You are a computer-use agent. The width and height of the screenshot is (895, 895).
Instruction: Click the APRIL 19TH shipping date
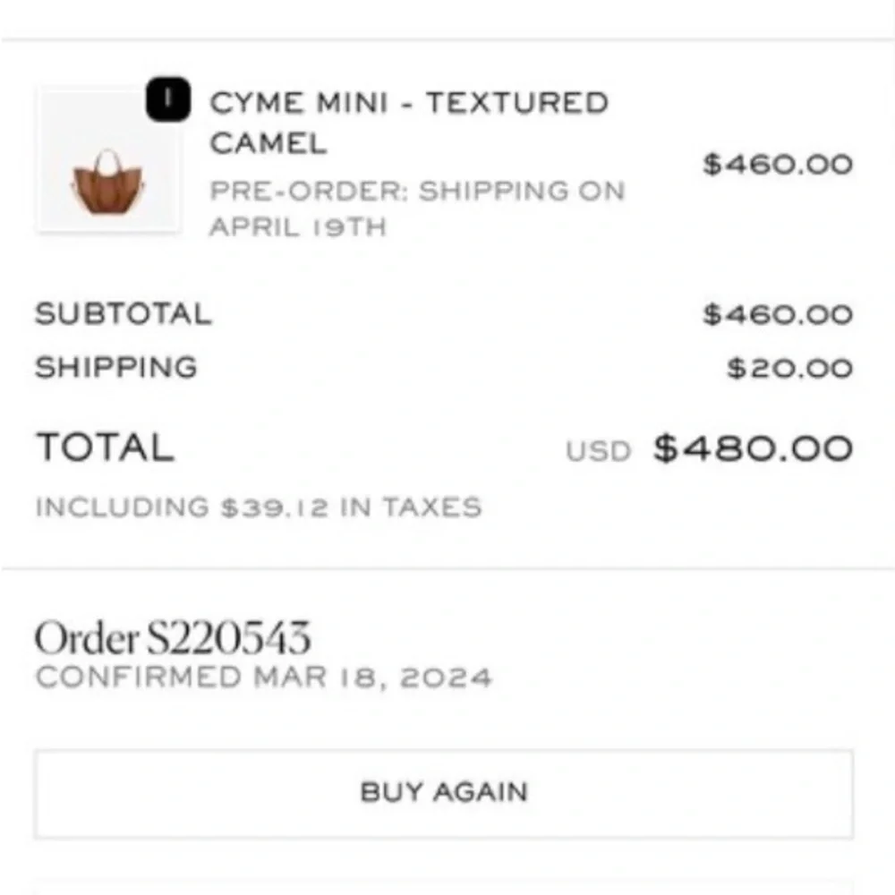point(297,227)
